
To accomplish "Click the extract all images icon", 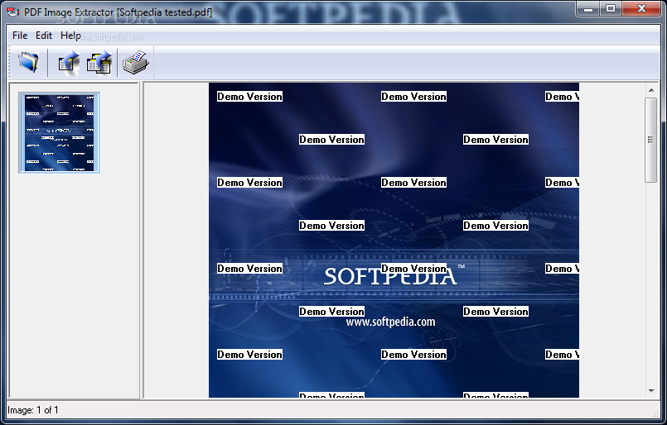I will click(x=99, y=63).
